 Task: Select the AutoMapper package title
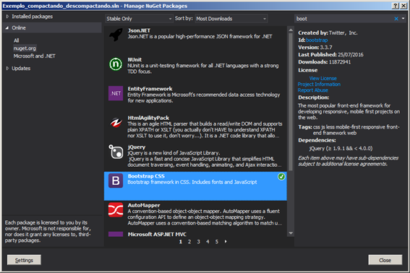coord(144,205)
